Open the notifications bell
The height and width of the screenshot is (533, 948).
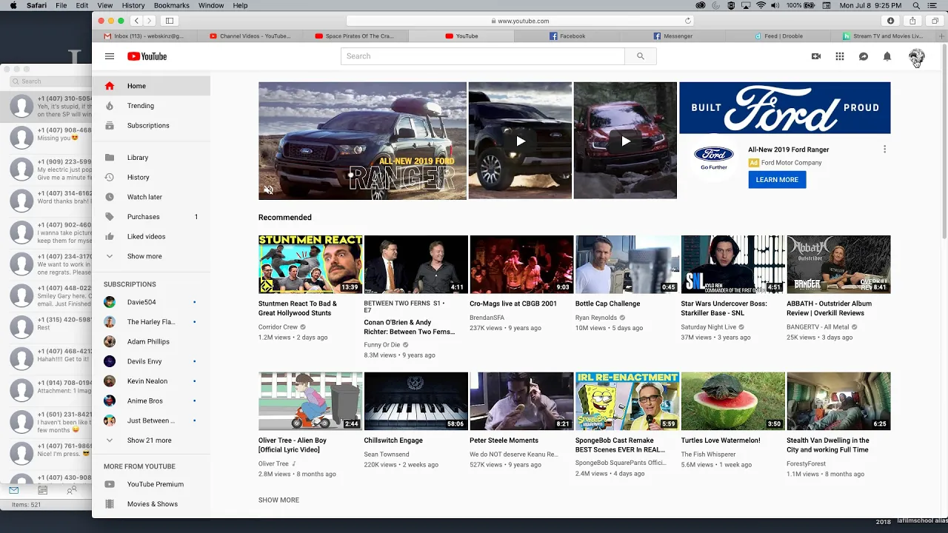click(x=887, y=56)
